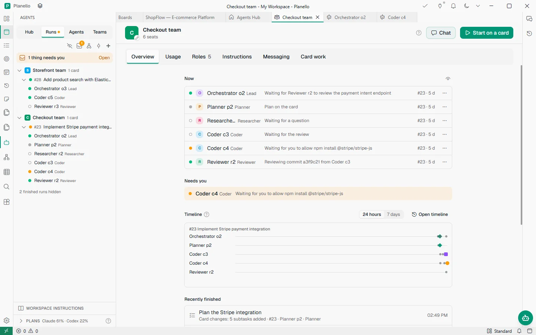Open notifications bell in the title bar
This screenshot has height=335, width=536.
(x=453, y=6)
